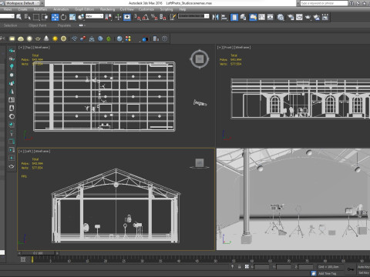Click the Front viewport [+] menu label
370x277 pixels.
click(220, 48)
